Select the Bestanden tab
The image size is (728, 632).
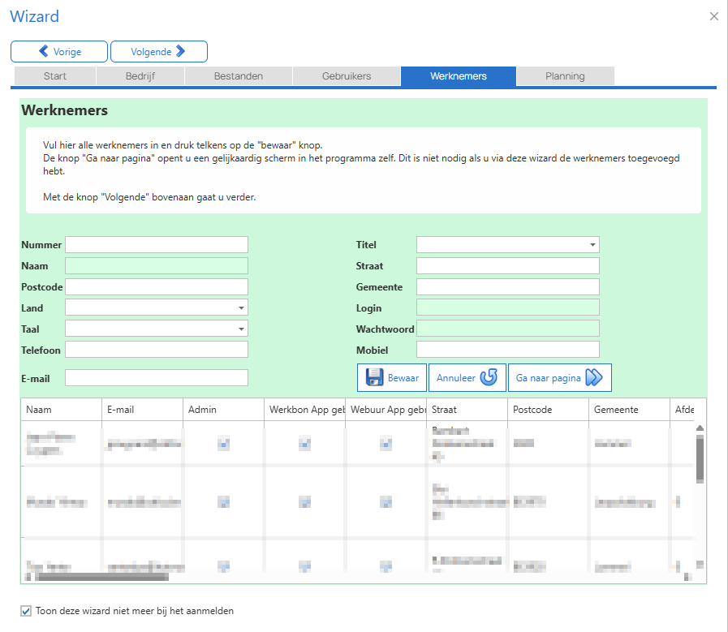click(239, 76)
